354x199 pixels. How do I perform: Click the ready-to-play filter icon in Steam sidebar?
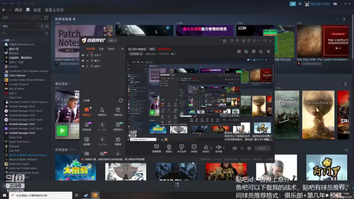(47, 26)
